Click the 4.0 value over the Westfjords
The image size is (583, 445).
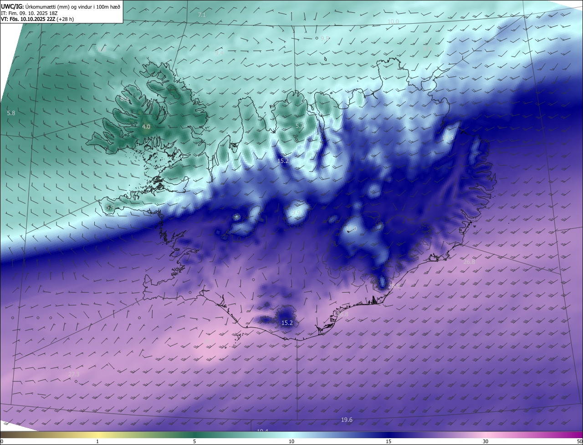pos(146,126)
